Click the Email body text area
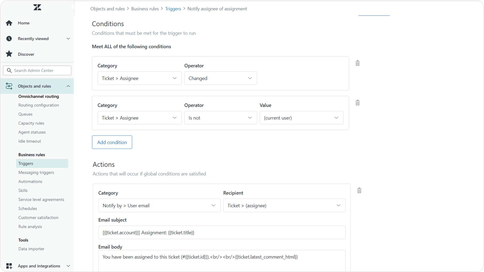Screen dimensions: 484x272 pyautogui.click(x=222, y=261)
